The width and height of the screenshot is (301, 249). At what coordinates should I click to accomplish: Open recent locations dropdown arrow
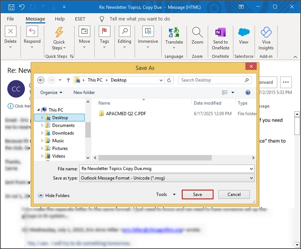(x=60, y=80)
